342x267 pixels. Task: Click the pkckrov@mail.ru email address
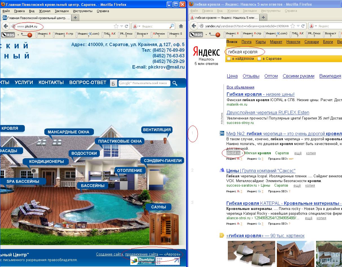tap(166, 67)
